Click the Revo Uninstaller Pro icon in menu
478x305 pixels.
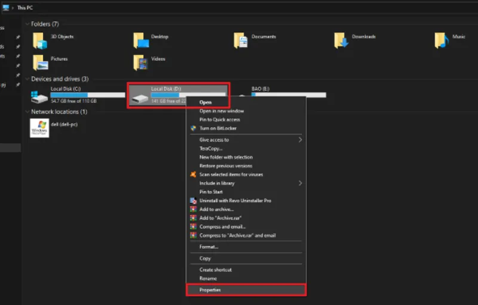(x=193, y=201)
